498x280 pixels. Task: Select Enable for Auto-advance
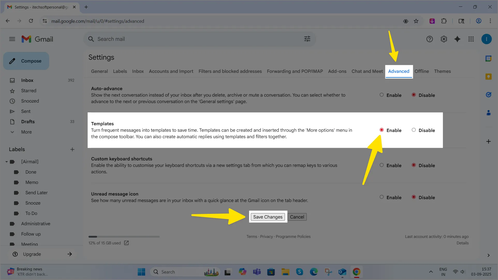(x=382, y=95)
